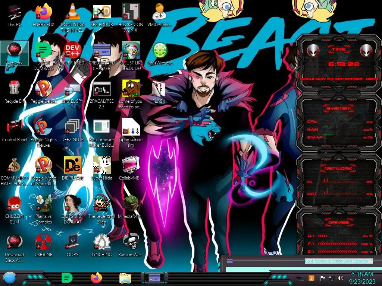Open the This PC desktop icon
Viewport: 382px width, 286px height.
[x=15, y=15]
